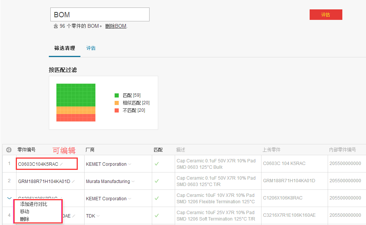
Task: Click the 删除BOM link
Action: 116,26
